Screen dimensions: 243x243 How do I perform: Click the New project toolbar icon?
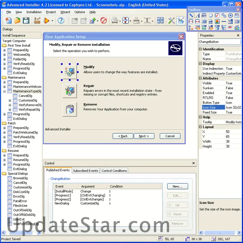point(8,21)
